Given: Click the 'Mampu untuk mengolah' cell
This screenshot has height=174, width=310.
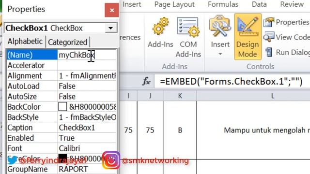Looking at the screenshot, I should [253, 130].
